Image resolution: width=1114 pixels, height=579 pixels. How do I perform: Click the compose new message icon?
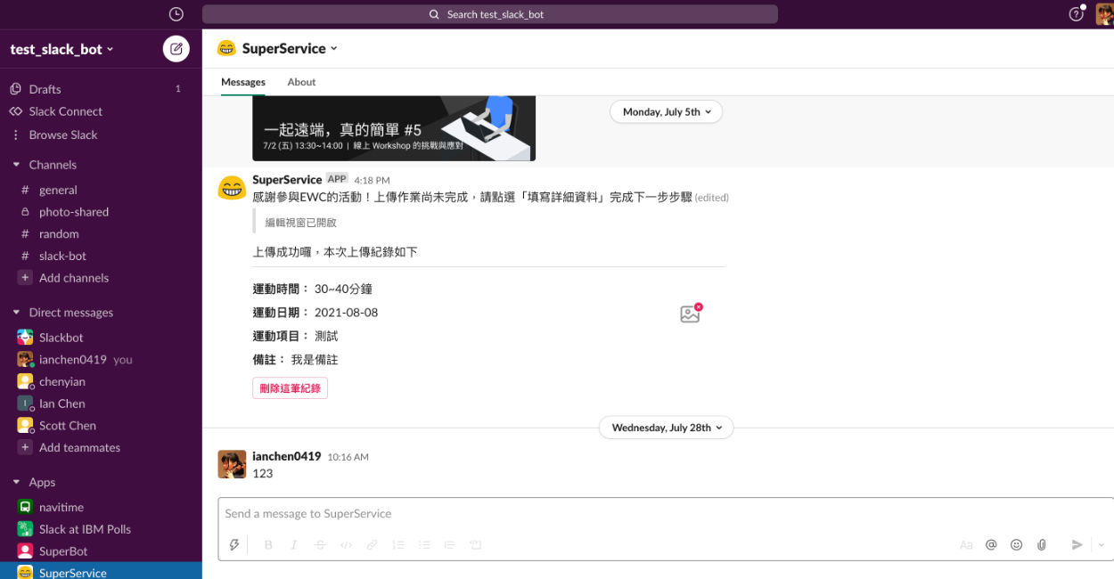tap(176, 49)
